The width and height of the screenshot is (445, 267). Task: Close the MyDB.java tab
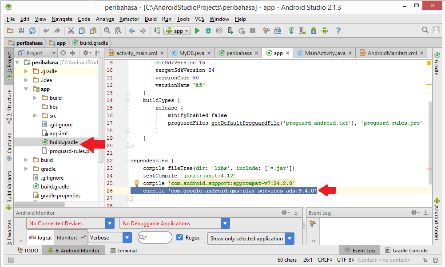coord(209,53)
